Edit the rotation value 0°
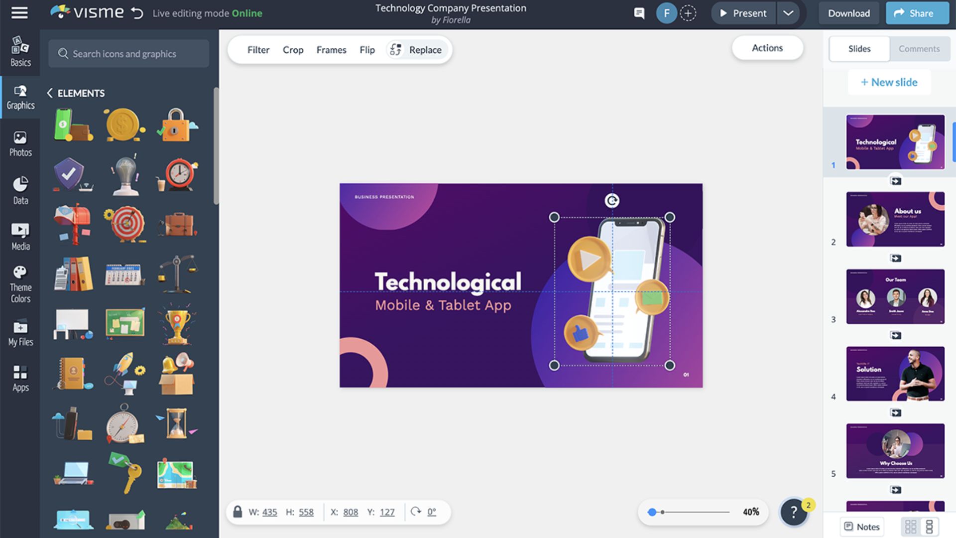 432,512
